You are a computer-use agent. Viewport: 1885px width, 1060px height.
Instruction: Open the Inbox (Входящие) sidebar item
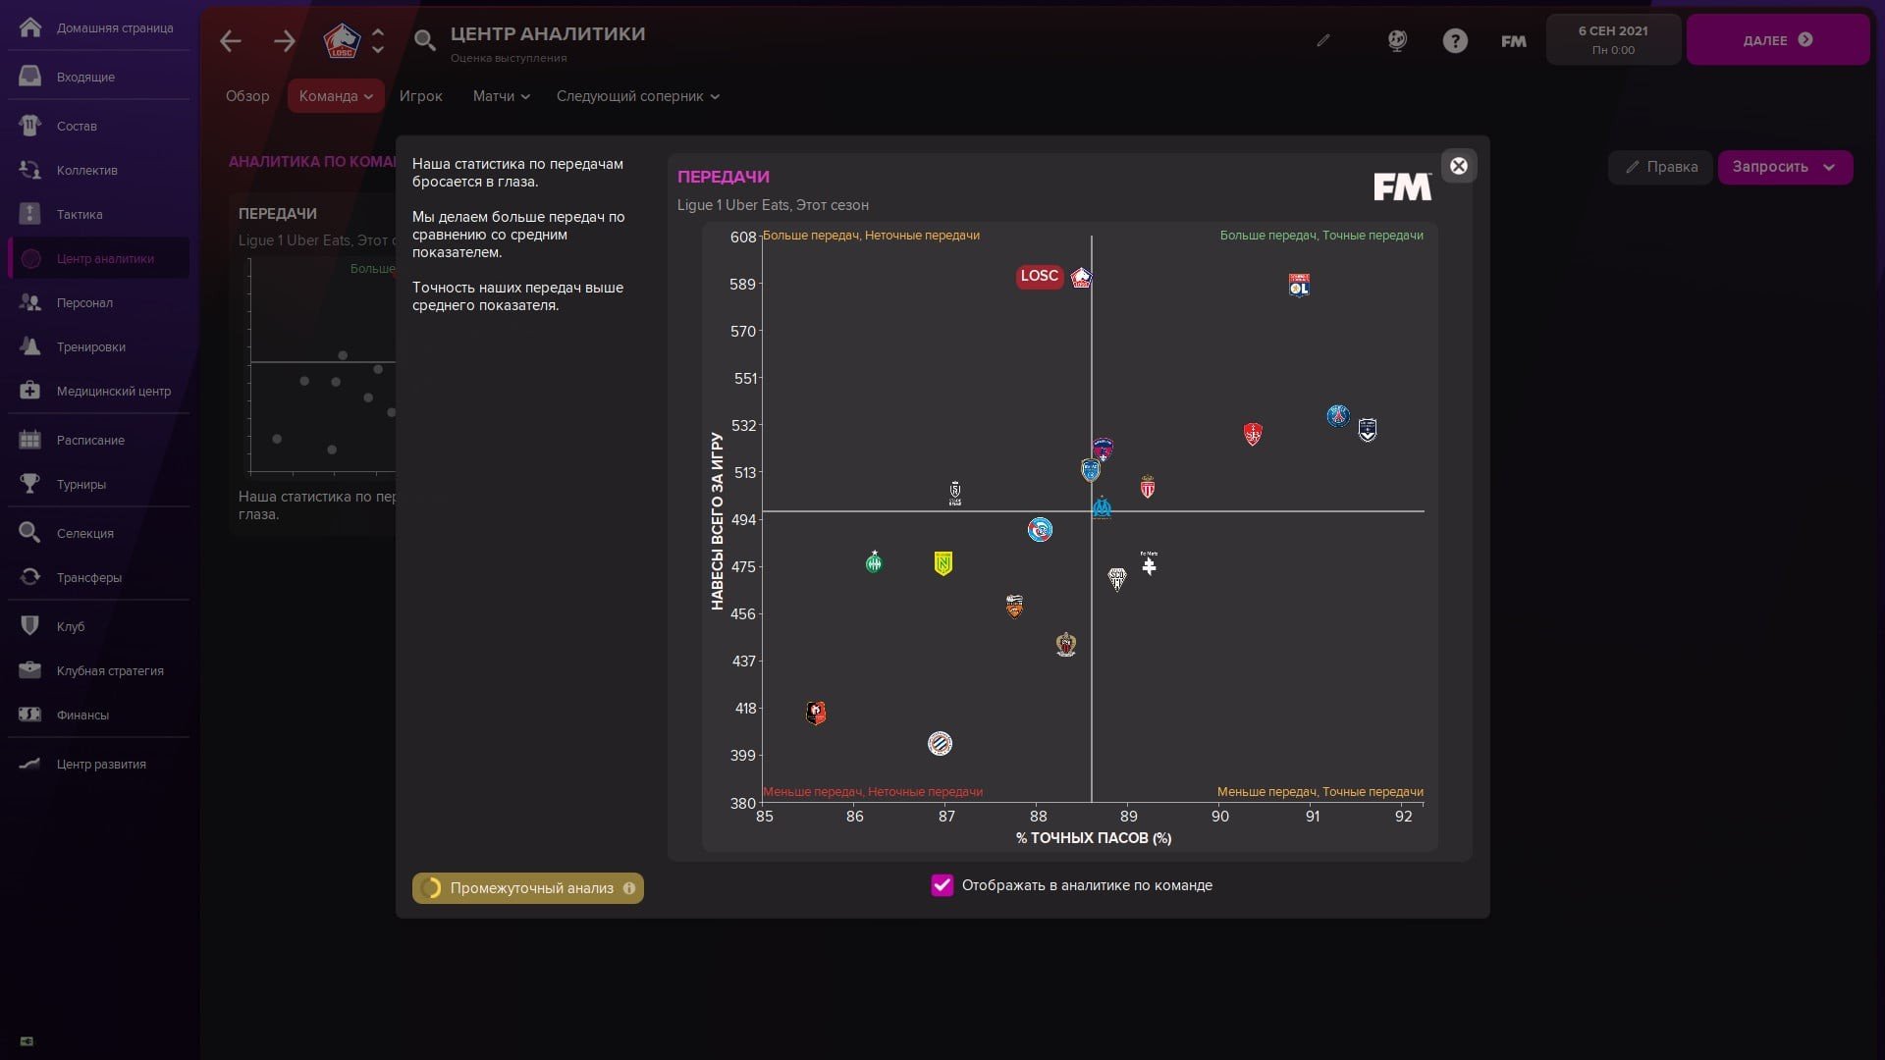click(x=85, y=77)
